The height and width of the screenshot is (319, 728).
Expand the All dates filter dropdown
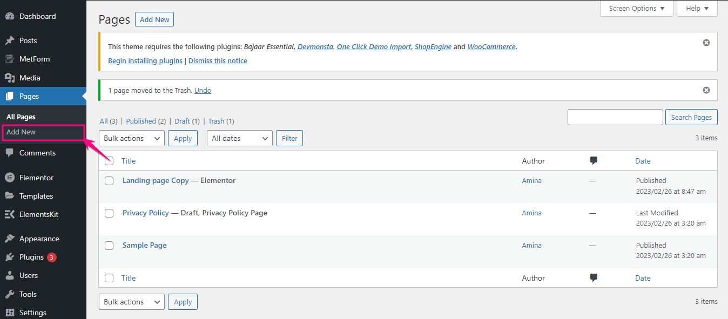pos(239,139)
